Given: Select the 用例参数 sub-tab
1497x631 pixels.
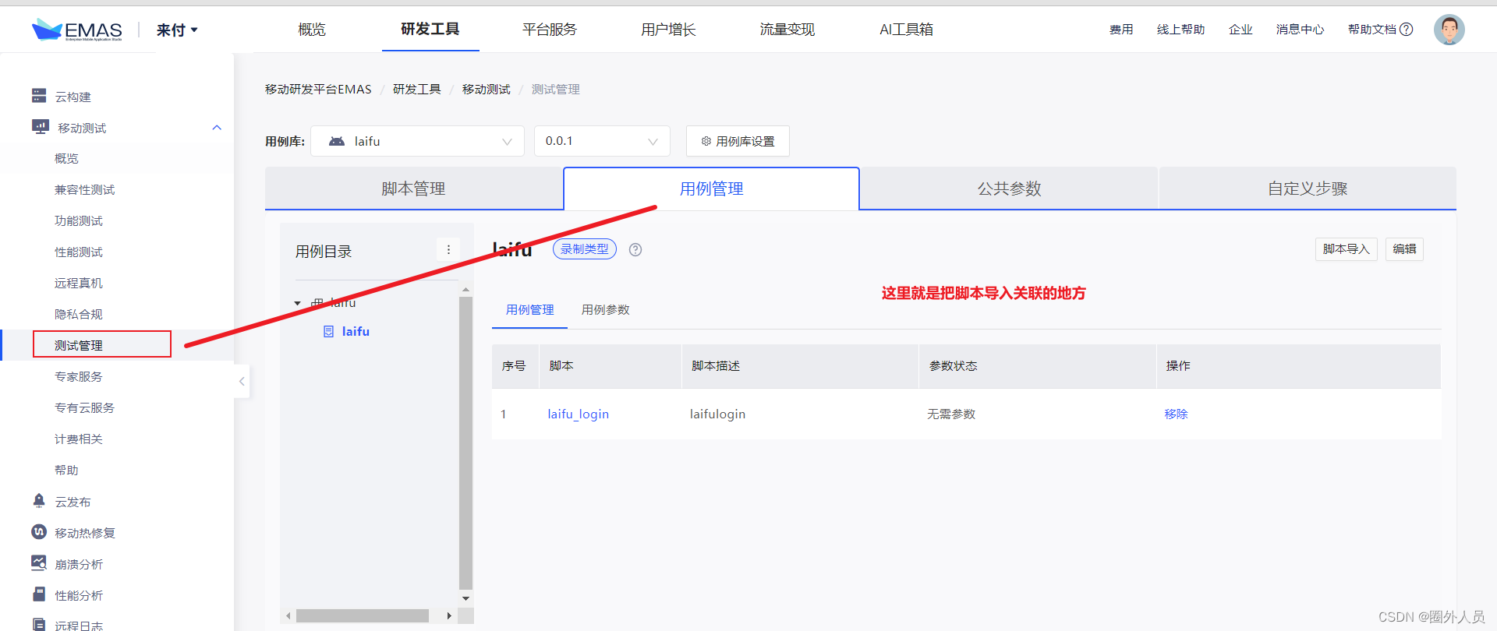Looking at the screenshot, I should [606, 310].
